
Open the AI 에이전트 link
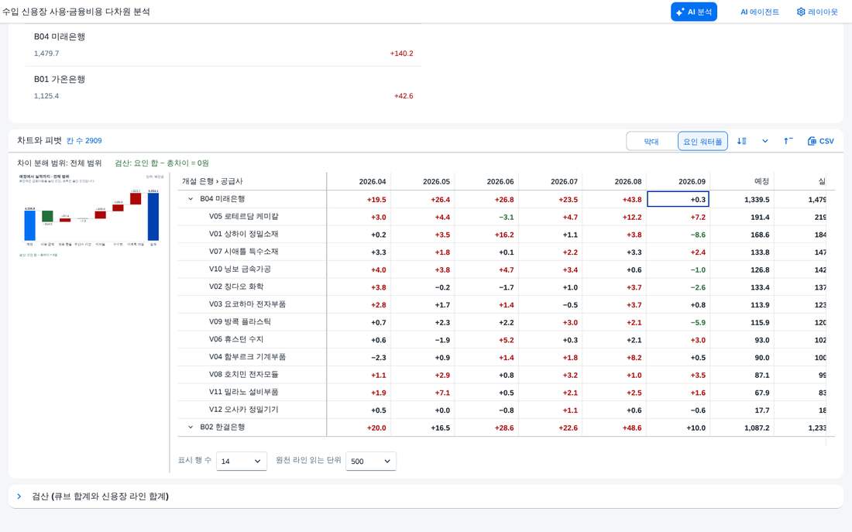760,12
